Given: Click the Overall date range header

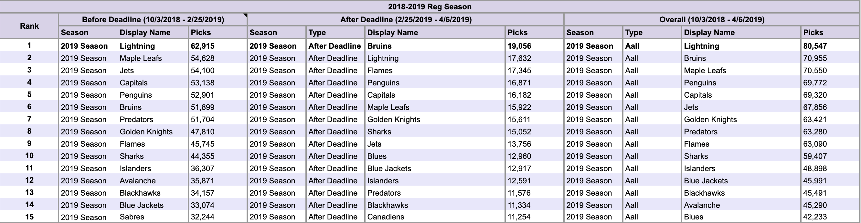Looking at the screenshot, I should (x=712, y=20).
